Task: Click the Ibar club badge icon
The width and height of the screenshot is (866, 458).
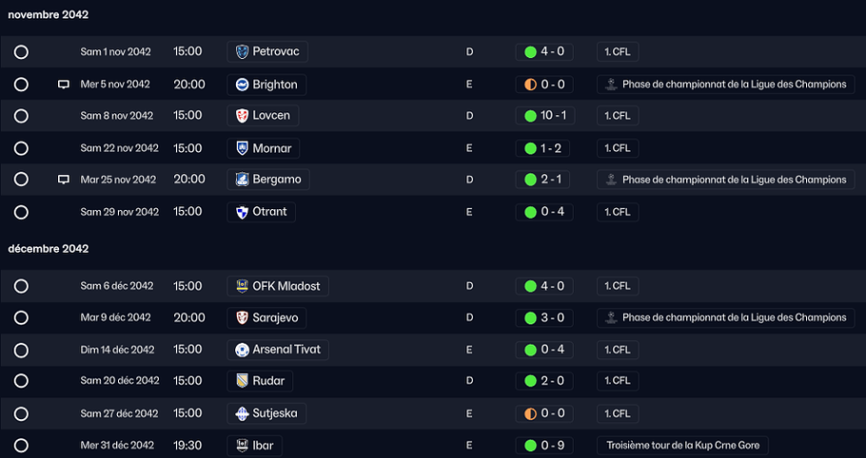Action: 242,446
